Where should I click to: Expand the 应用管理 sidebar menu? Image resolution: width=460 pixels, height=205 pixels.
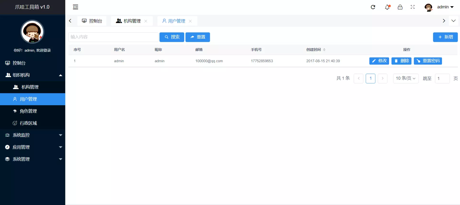(x=33, y=147)
